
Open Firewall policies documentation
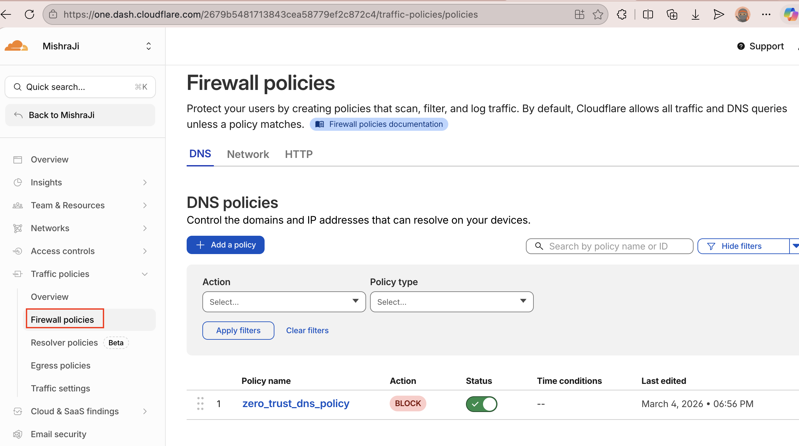[x=379, y=124]
